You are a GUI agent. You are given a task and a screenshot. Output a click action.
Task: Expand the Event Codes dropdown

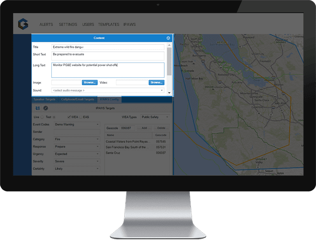click(x=77, y=125)
